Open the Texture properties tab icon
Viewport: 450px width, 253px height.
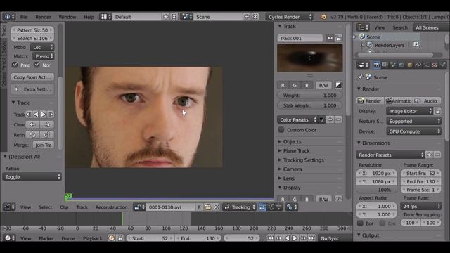pos(435,65)
